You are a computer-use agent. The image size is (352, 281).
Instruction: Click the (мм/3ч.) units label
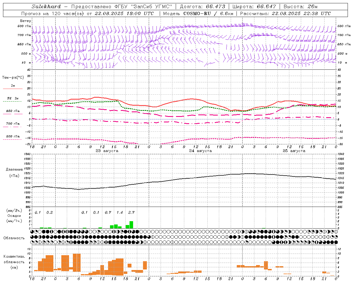coord(14,210)
